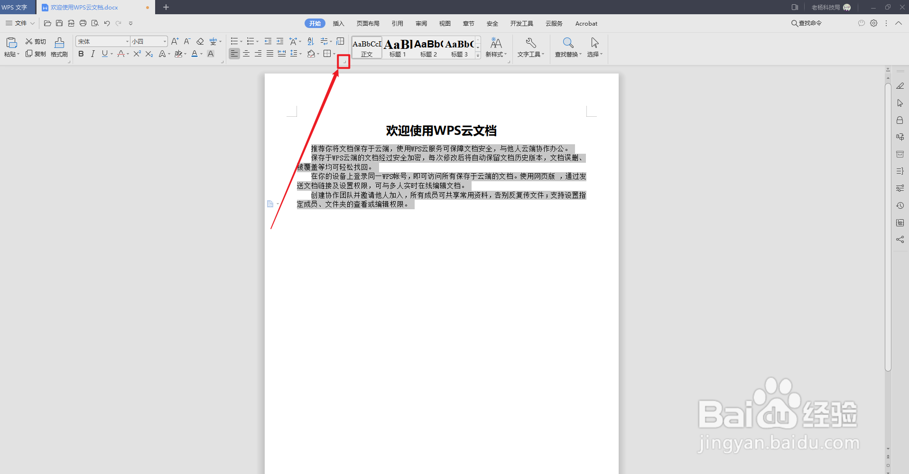Viewport: 909px width, 474px height.
Task: Click the phonetic guide (wén) icon
Action: click(x=213, y=42)
